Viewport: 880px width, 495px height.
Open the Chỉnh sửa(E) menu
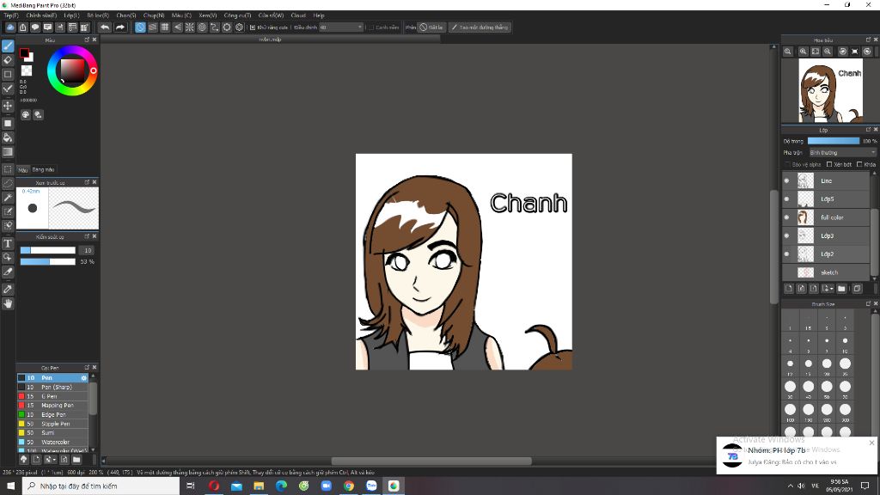click(x=41, y=15)
